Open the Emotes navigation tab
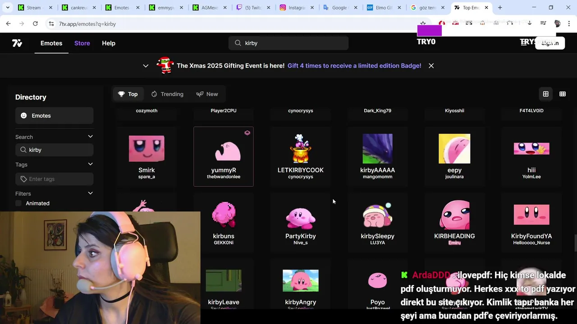 coord(51,43)
